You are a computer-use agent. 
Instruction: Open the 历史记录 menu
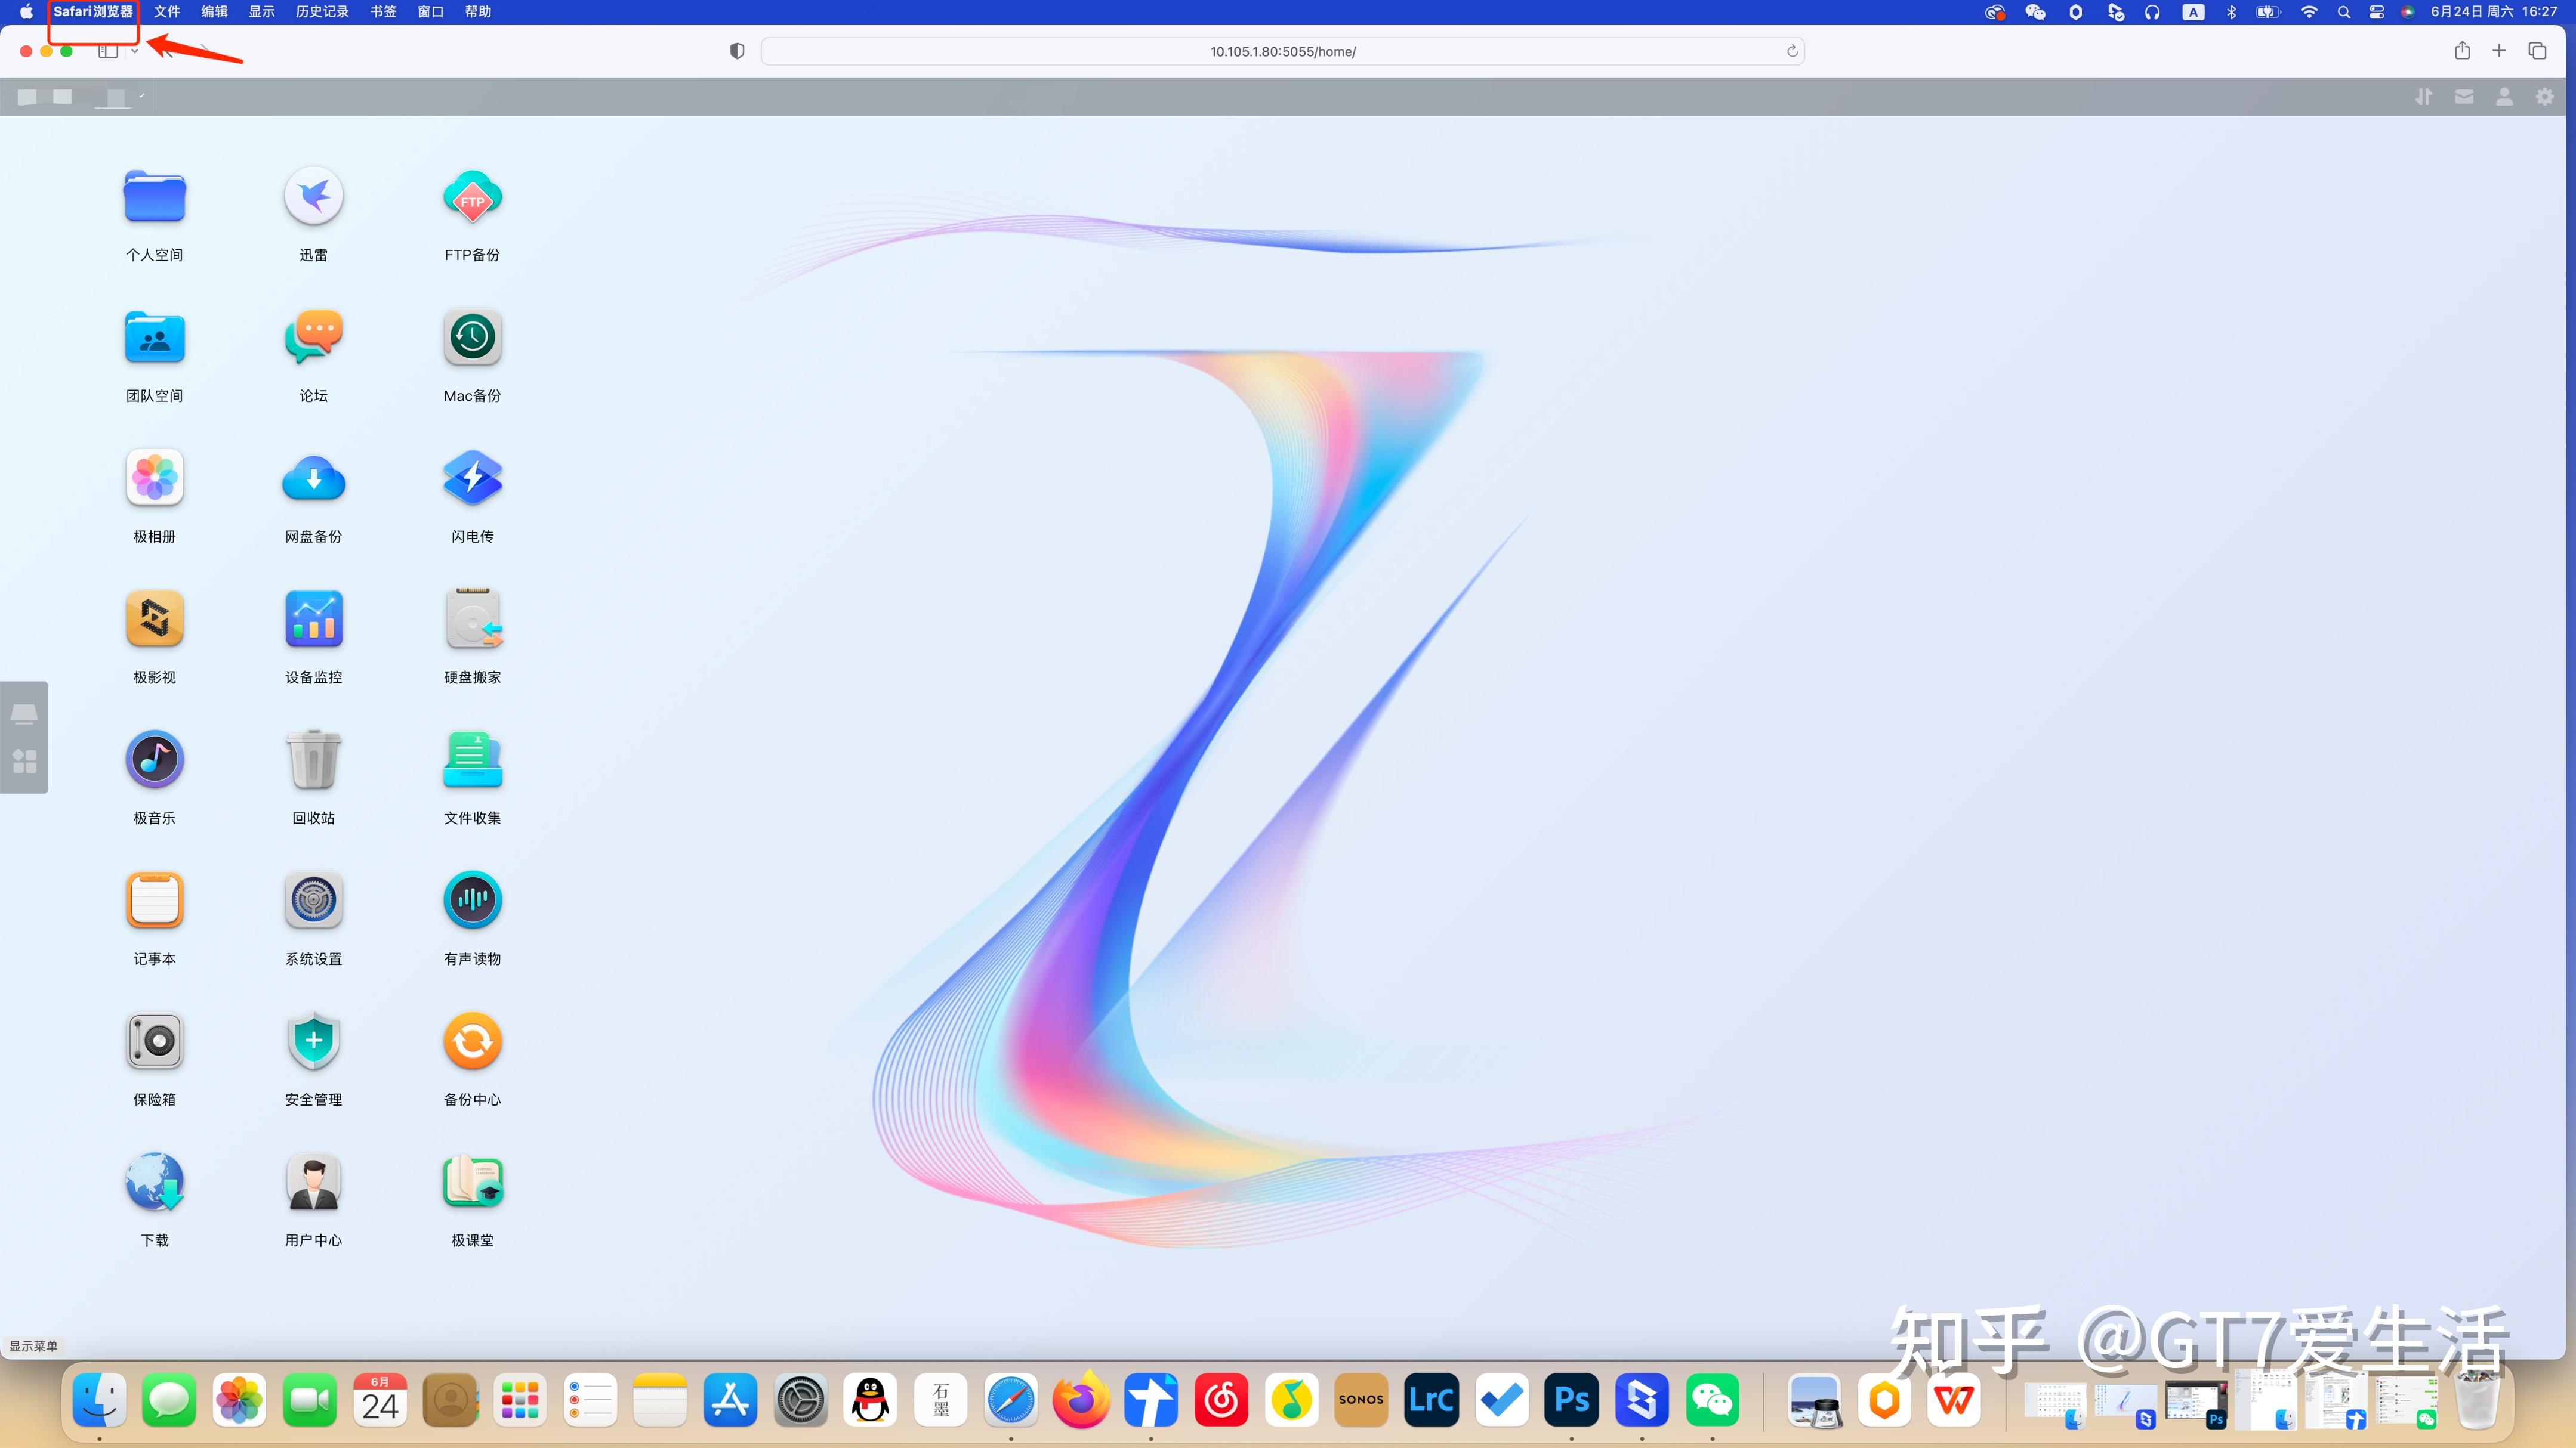pyautogui.click(x=322, y=12)
